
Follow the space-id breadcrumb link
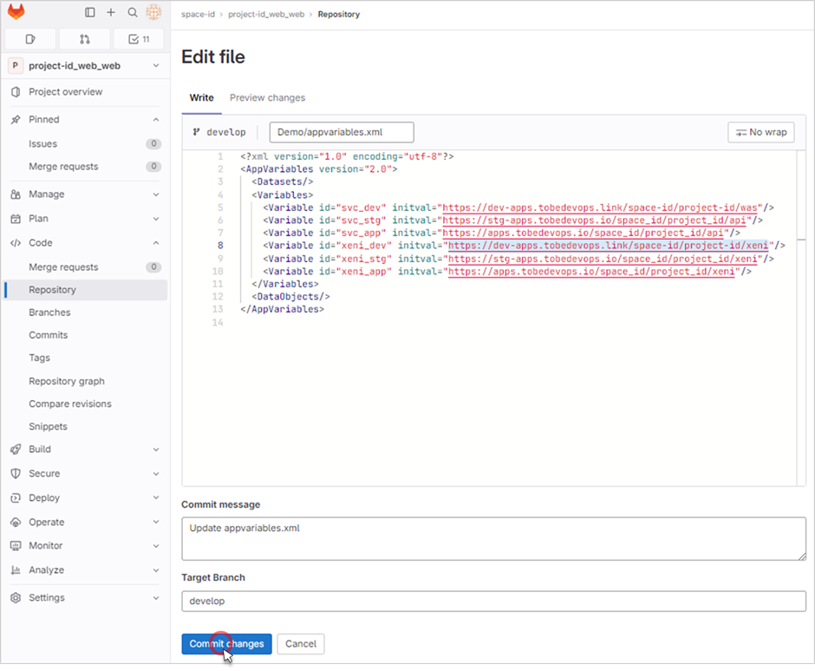198,14
